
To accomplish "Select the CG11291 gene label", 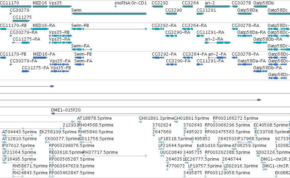I will tap(206, 10).
